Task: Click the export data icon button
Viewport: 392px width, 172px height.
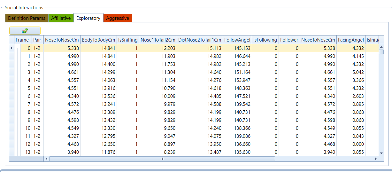Action: 25,31
